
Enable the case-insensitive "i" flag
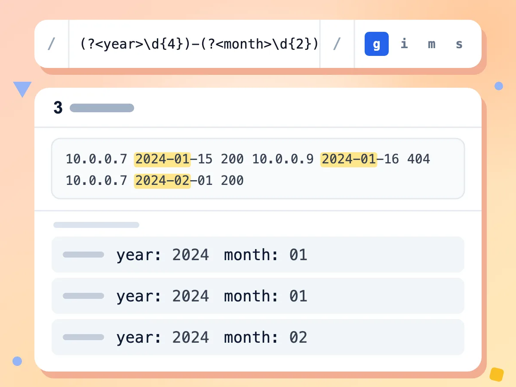404,44
